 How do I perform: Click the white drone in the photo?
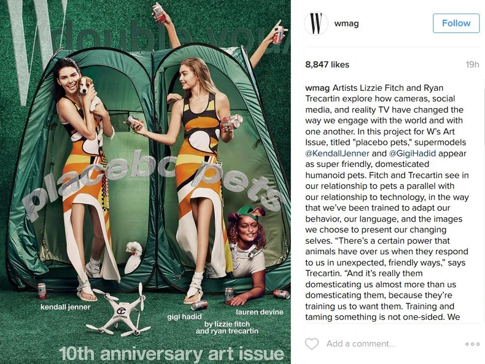coord(117,312)
